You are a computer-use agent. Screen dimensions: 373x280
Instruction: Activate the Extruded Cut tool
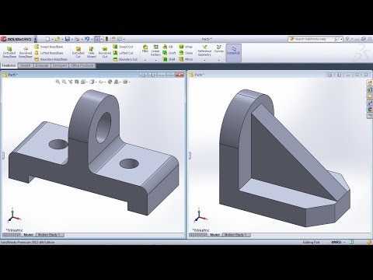pyautogui.click(x=78, y=52)
